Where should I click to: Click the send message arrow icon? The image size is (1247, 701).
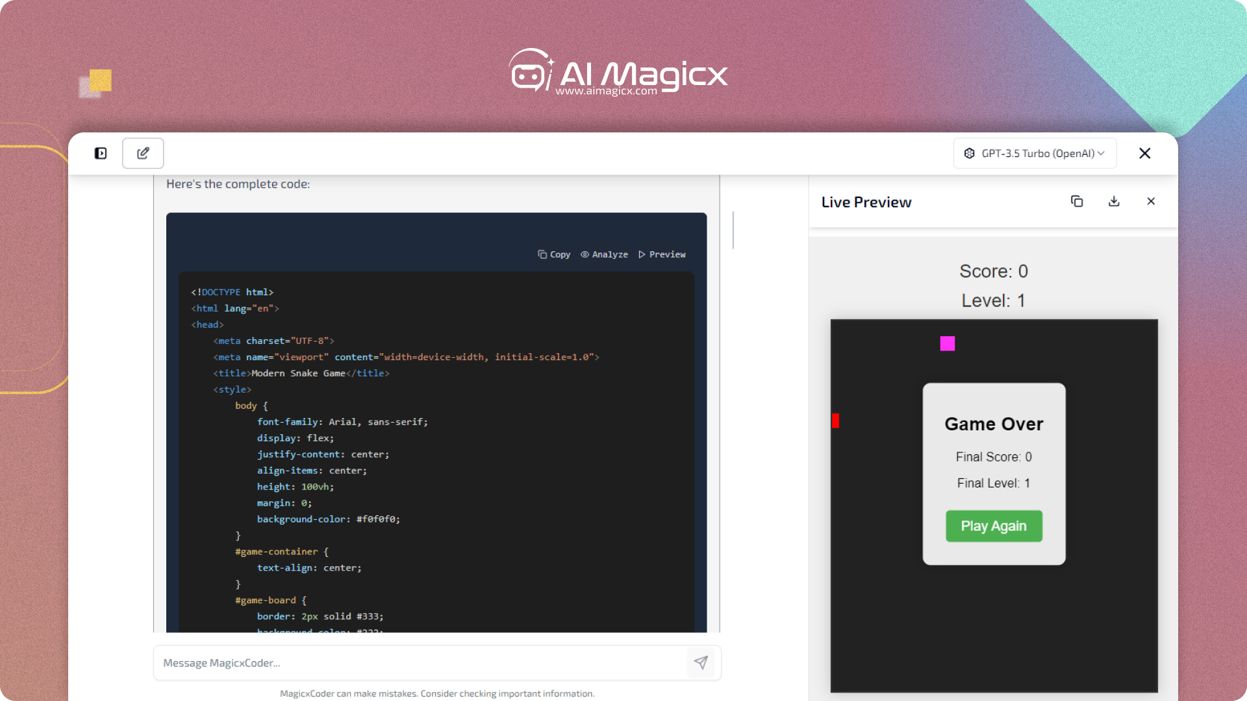coord(700,663)
